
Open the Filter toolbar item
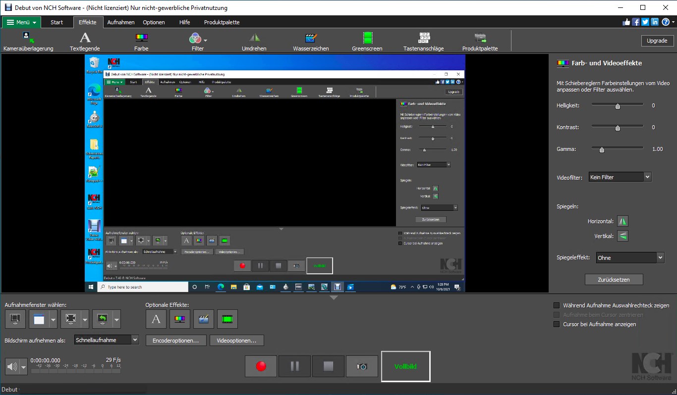point(198,41)
